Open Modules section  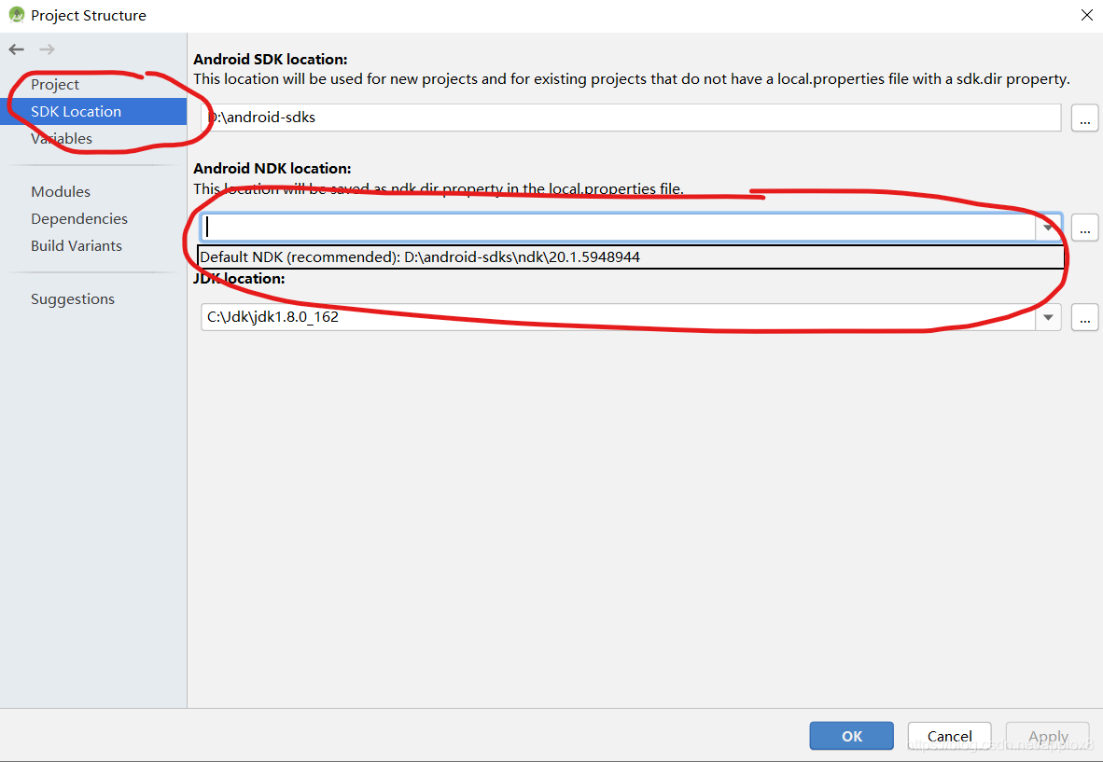tap(61, 191)
